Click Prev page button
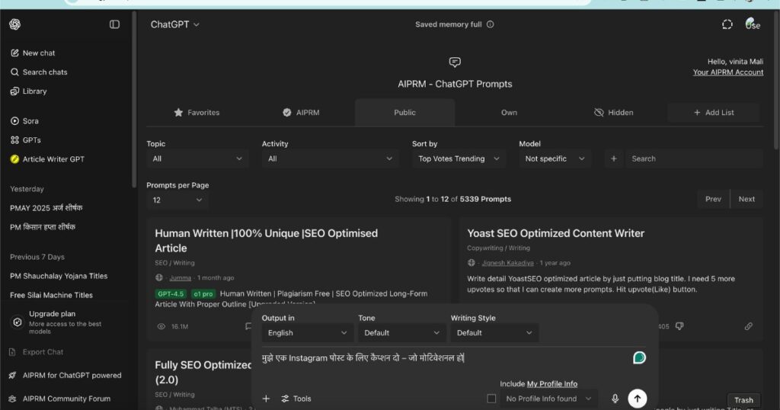This screenshot has width=780, height=410. pyautogui.click(x=713, y=199)
